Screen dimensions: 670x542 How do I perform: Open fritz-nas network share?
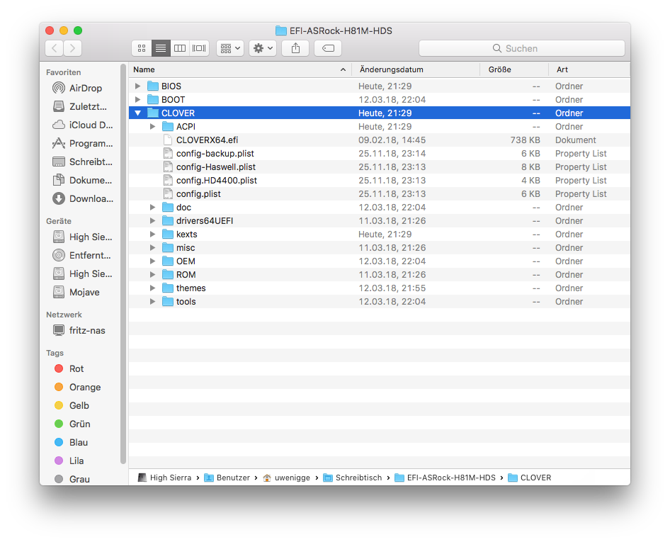point(78,330)
